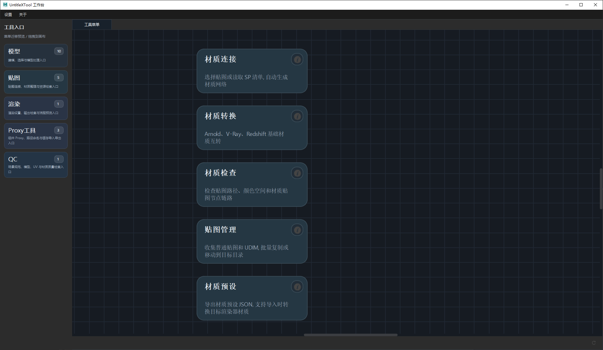Choose the Proxy工具 category in the sidebar
The image size is (603, 350).
click(36, 136)
